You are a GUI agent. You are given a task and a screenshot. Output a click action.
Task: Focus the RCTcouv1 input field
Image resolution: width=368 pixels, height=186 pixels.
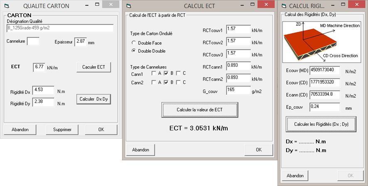click(238, 30)
